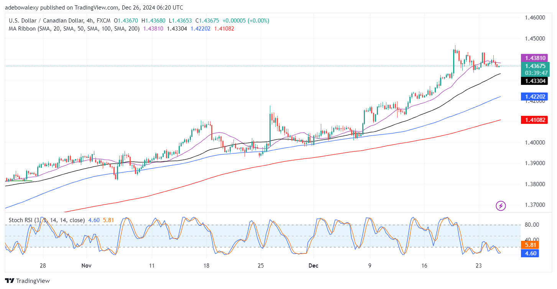Click the 23 date label on time axis
This screenshot has width=557, height=289.
pyautogui.click(x=478, y=266)
